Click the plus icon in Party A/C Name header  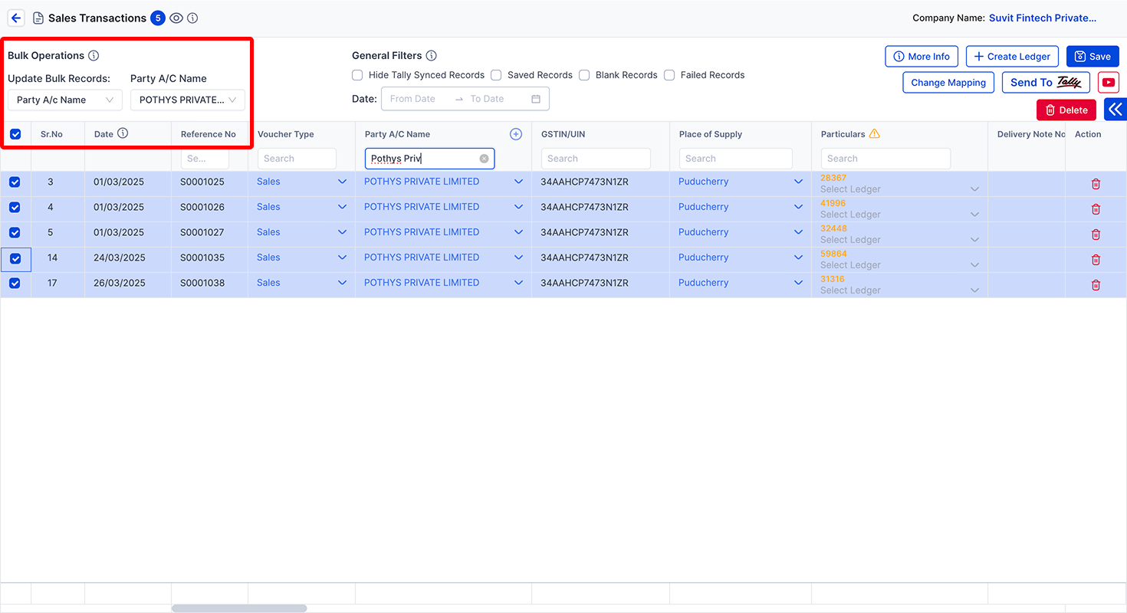tap(516, 134)
